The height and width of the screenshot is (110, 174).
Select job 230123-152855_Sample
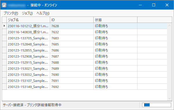(x=28, y=50)
